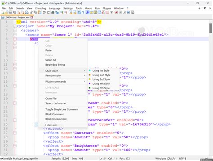Click the Open file toolbar icon

[6, 13]
